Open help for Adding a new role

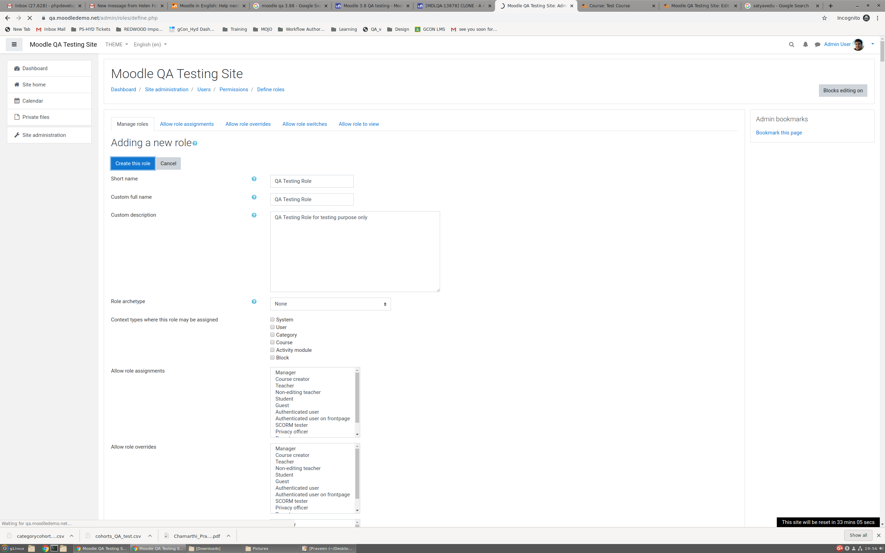pyautogui.click(x=195, y=143)
